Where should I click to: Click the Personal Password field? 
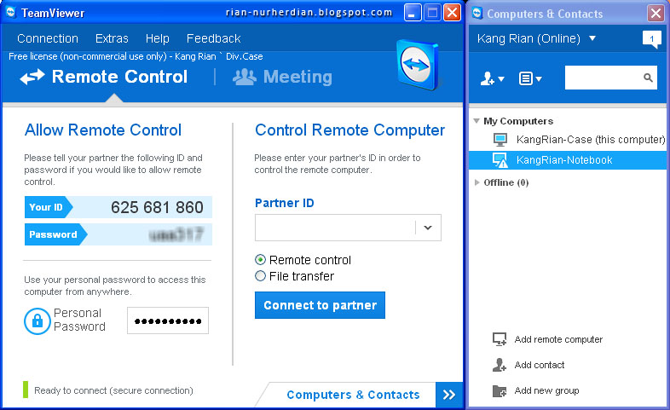coord(168,320)
